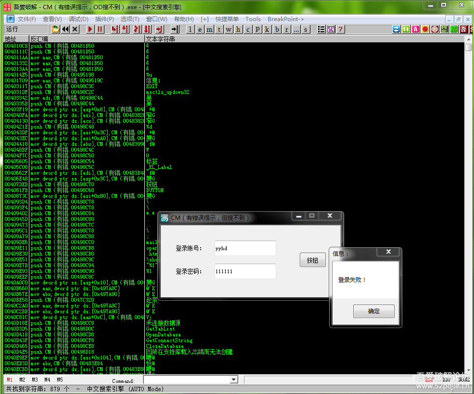Click the 登录密码 input field

[245, 271]
